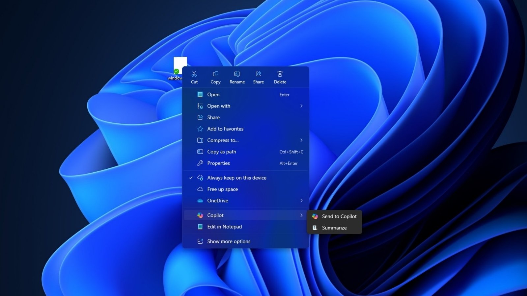This screenshot has height=296, width=527.
Task: Click the OneDrive cloud icon
Action: click(x=200, y=201)
